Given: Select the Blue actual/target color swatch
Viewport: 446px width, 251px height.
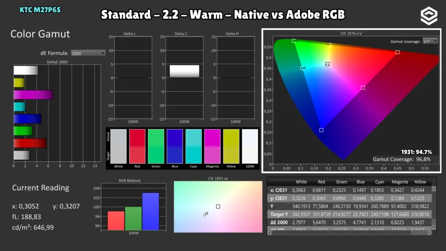Looking at the screenshot, I should (175, 146).
